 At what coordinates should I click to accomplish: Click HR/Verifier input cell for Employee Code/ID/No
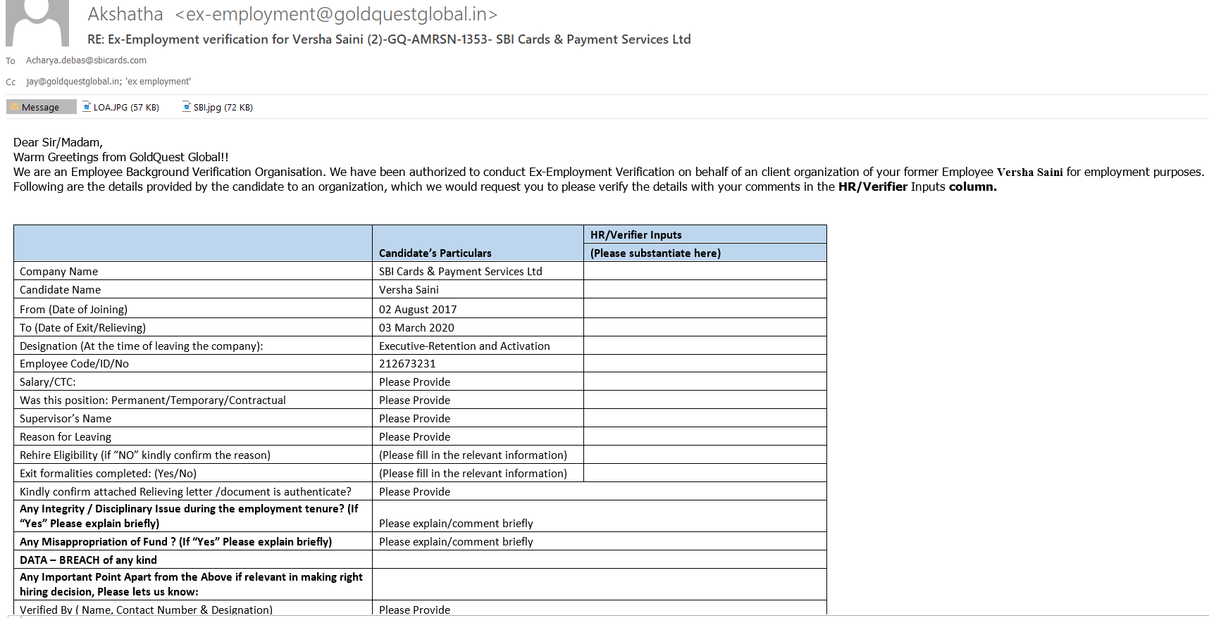click(705, 363)
